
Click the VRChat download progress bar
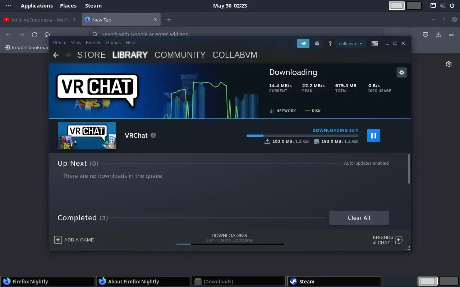point(302,136)
